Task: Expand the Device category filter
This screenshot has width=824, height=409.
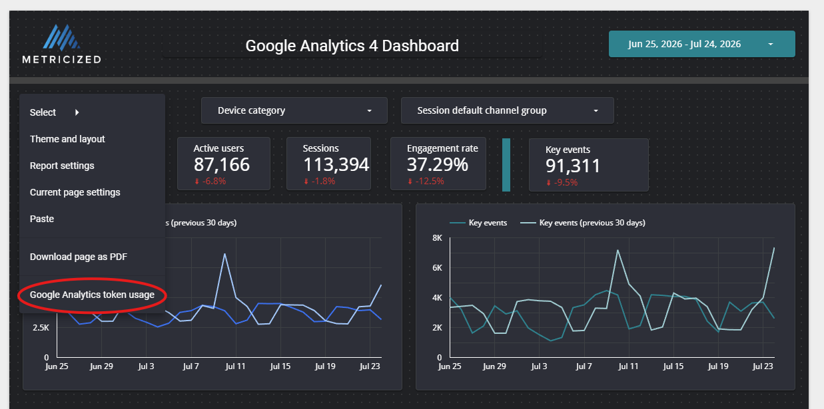Action: [294, 110]
